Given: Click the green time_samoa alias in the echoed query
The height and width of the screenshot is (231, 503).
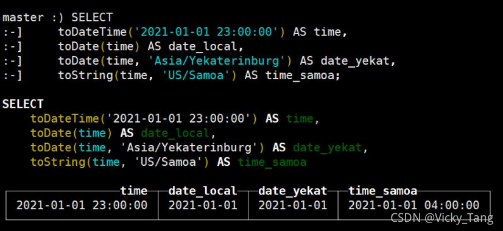Looking at the screenshot, I should [272, 162].
